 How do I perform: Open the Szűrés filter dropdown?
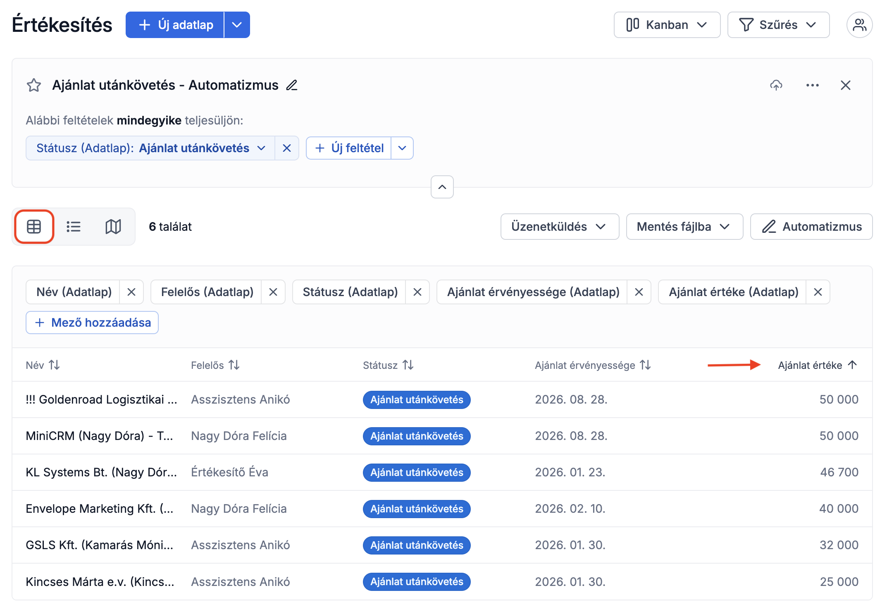pos(778,25)
